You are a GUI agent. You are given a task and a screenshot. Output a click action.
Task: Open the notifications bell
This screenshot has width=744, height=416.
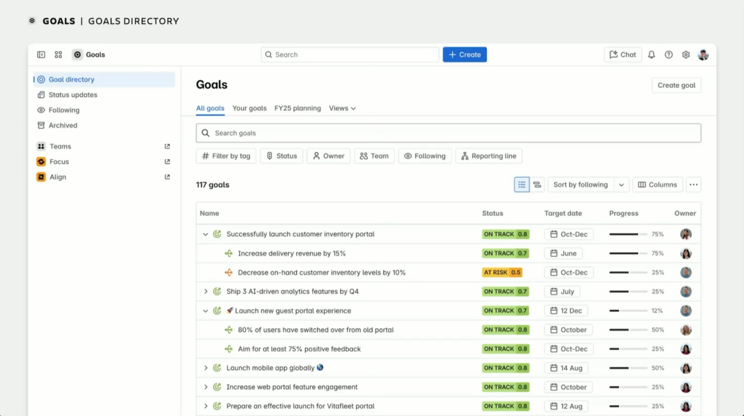click(652, 54)
